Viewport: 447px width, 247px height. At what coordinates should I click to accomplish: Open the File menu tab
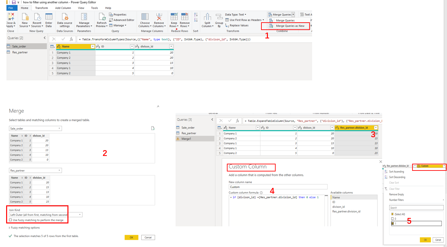pos(11,8)
